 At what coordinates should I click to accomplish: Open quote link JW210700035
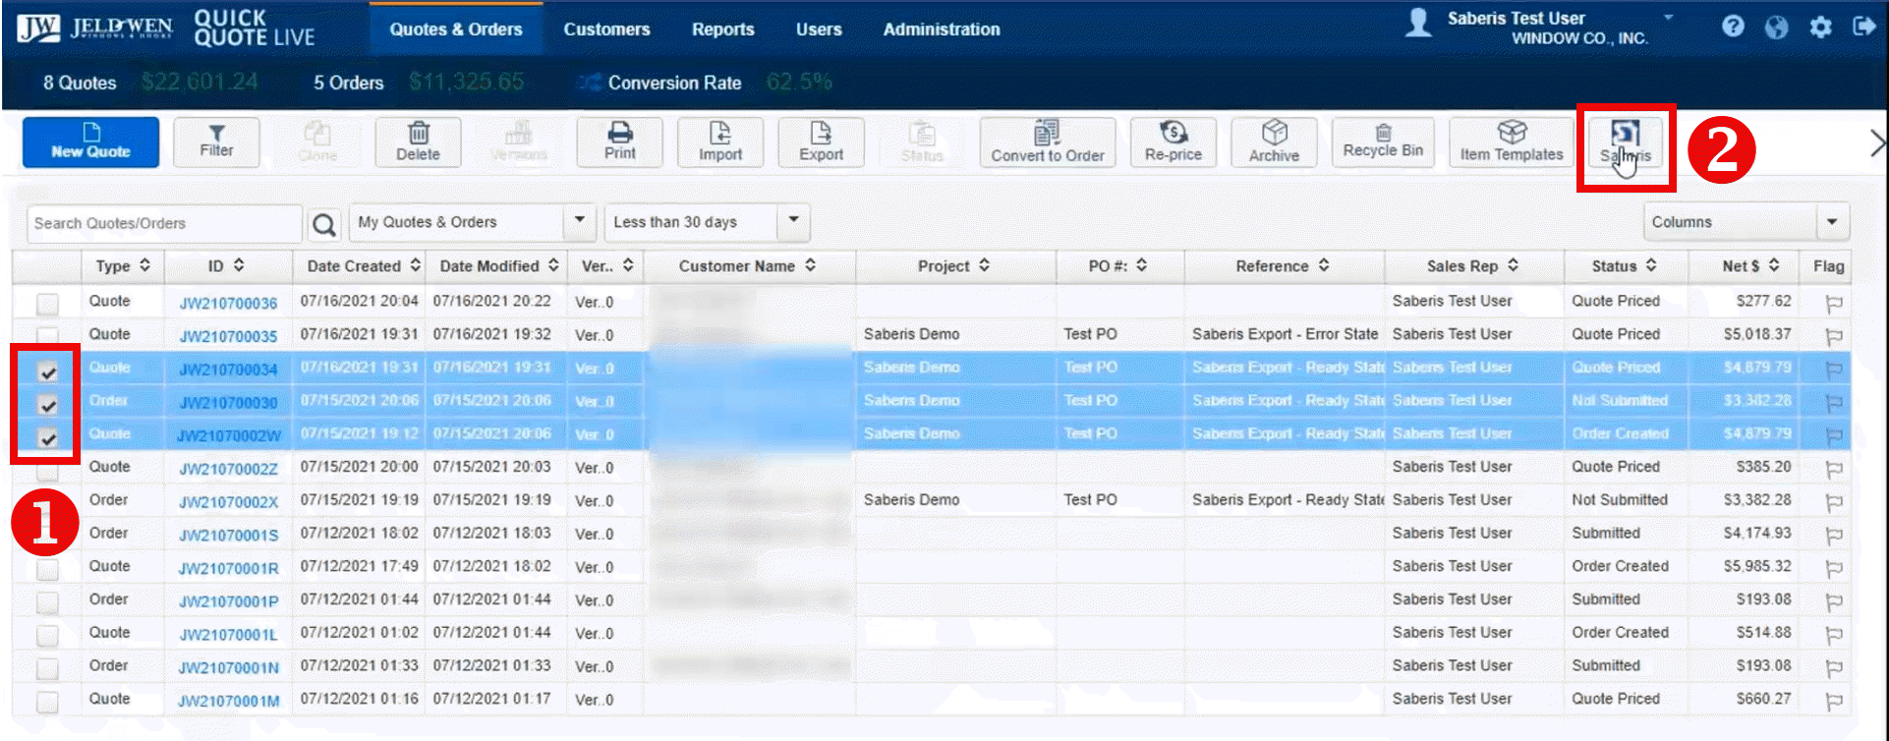click(x=228, y=336)
